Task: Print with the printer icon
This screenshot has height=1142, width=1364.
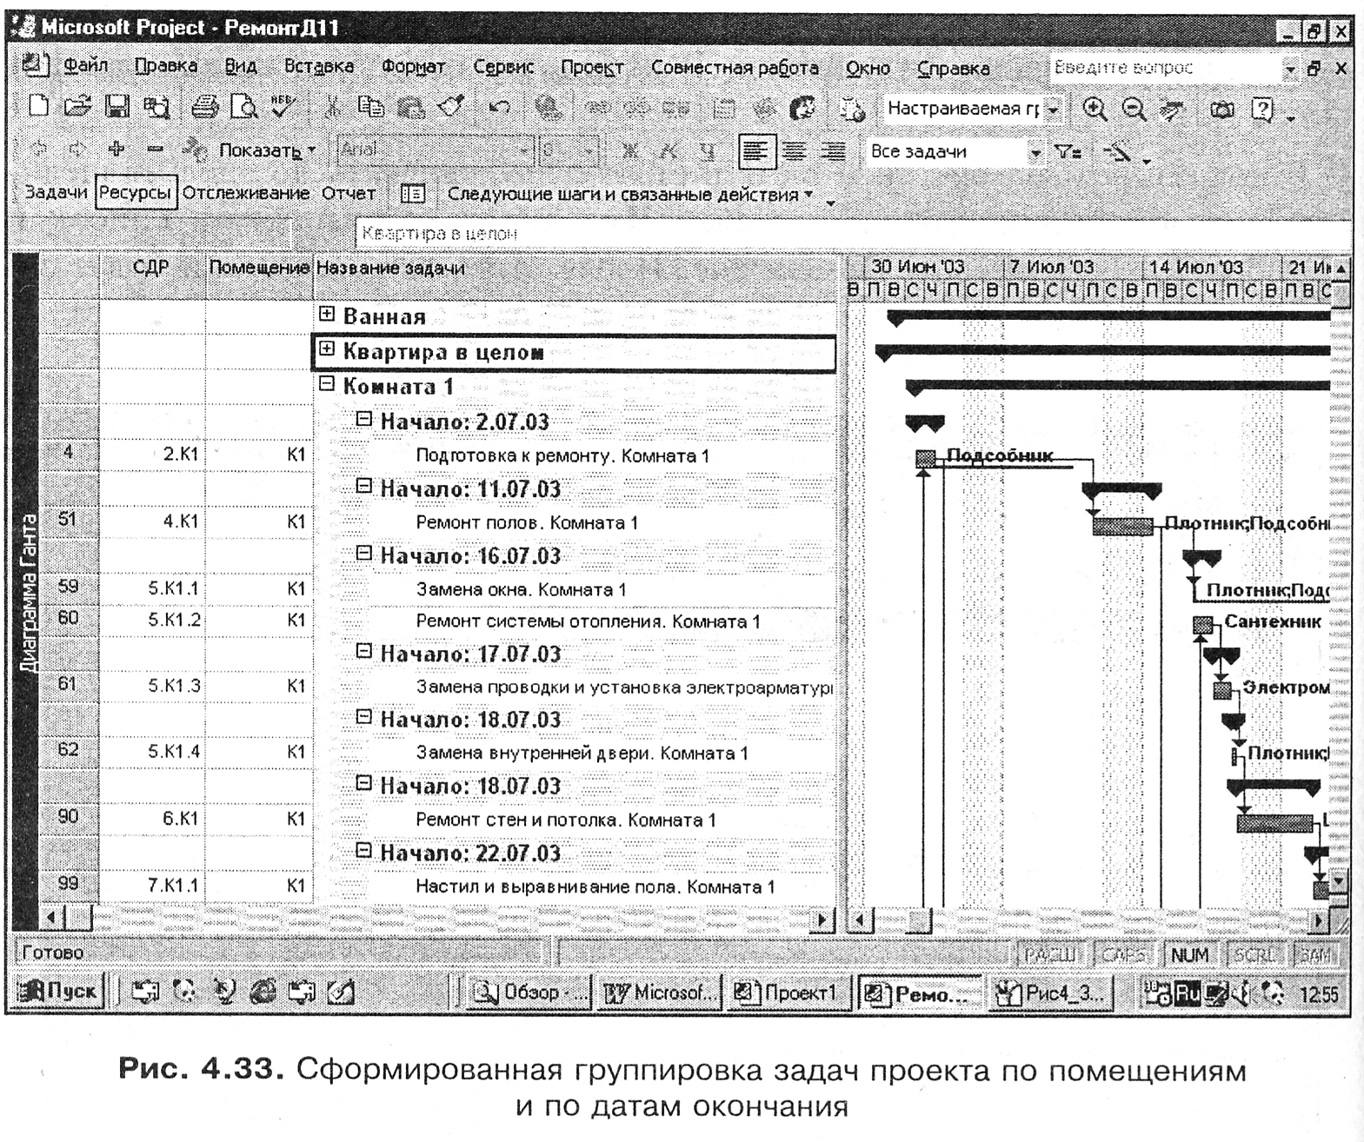Action: tap(205, 107)
